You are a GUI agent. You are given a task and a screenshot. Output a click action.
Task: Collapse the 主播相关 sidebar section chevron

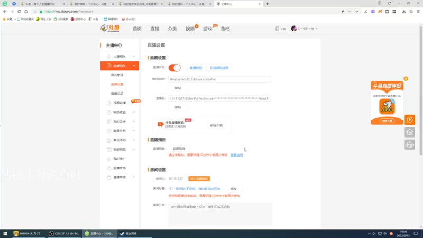(x=134, y=57)
